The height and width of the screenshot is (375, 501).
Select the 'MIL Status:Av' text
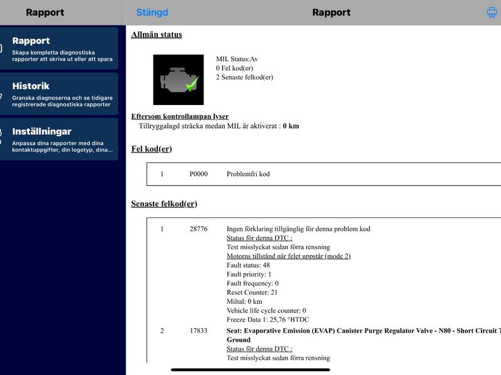coord(237,59)
